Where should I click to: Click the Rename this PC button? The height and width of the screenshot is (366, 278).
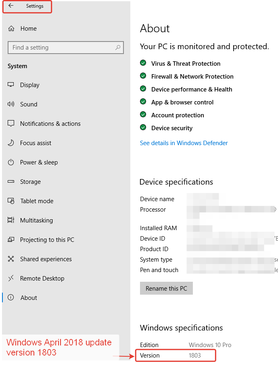click(x=166, y=288)
